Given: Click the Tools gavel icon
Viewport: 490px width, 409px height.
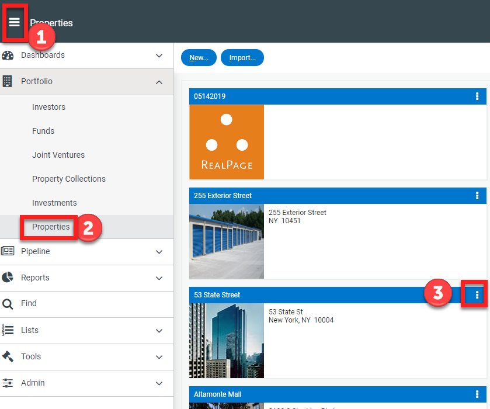Looking at the screenshot, I should [x=8, y=356].
